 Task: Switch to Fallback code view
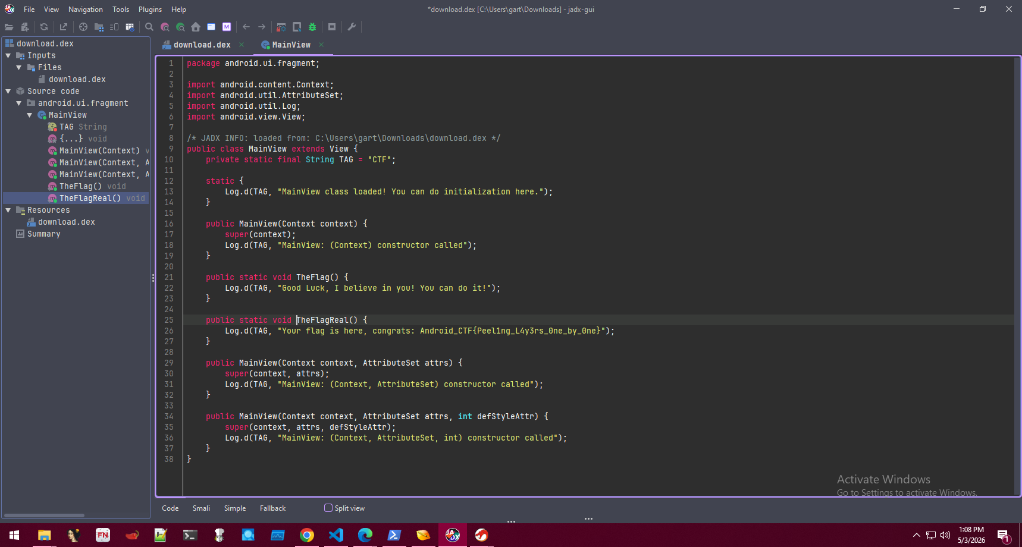[x=272, y=508]
